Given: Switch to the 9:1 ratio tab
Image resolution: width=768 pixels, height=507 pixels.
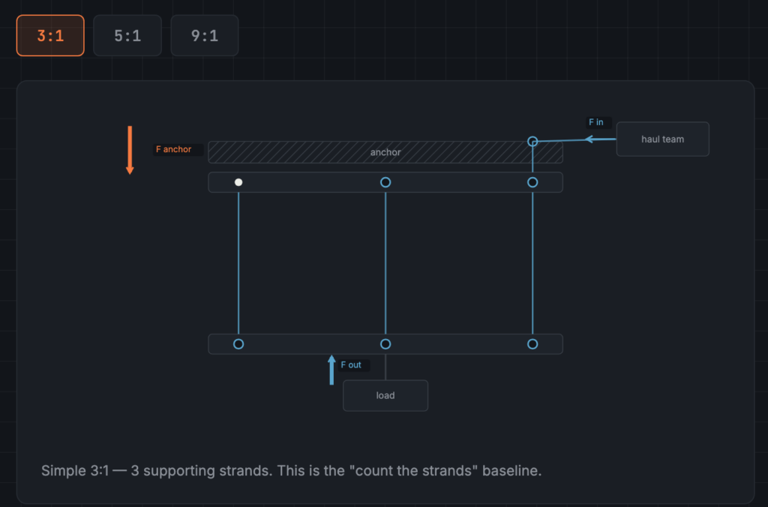Looking at the screenshot, I should pos(205,35).
